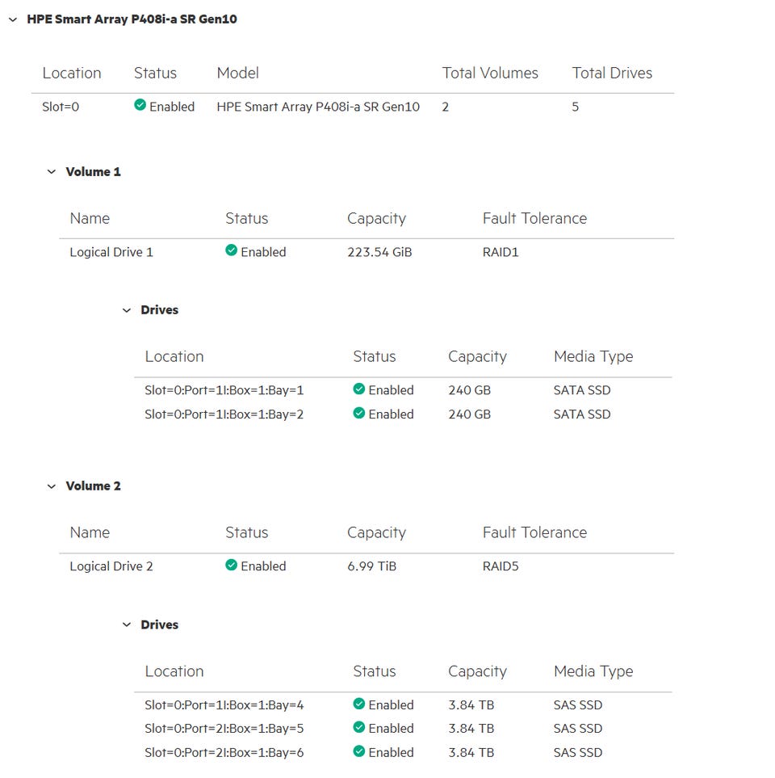
Task: Click 'Enabled' status text of Logical Drive 2
Action: (x=263, y=566)
